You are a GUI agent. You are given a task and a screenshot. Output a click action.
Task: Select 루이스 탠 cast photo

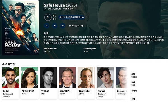pyautogui.click(x=48, y=78)
